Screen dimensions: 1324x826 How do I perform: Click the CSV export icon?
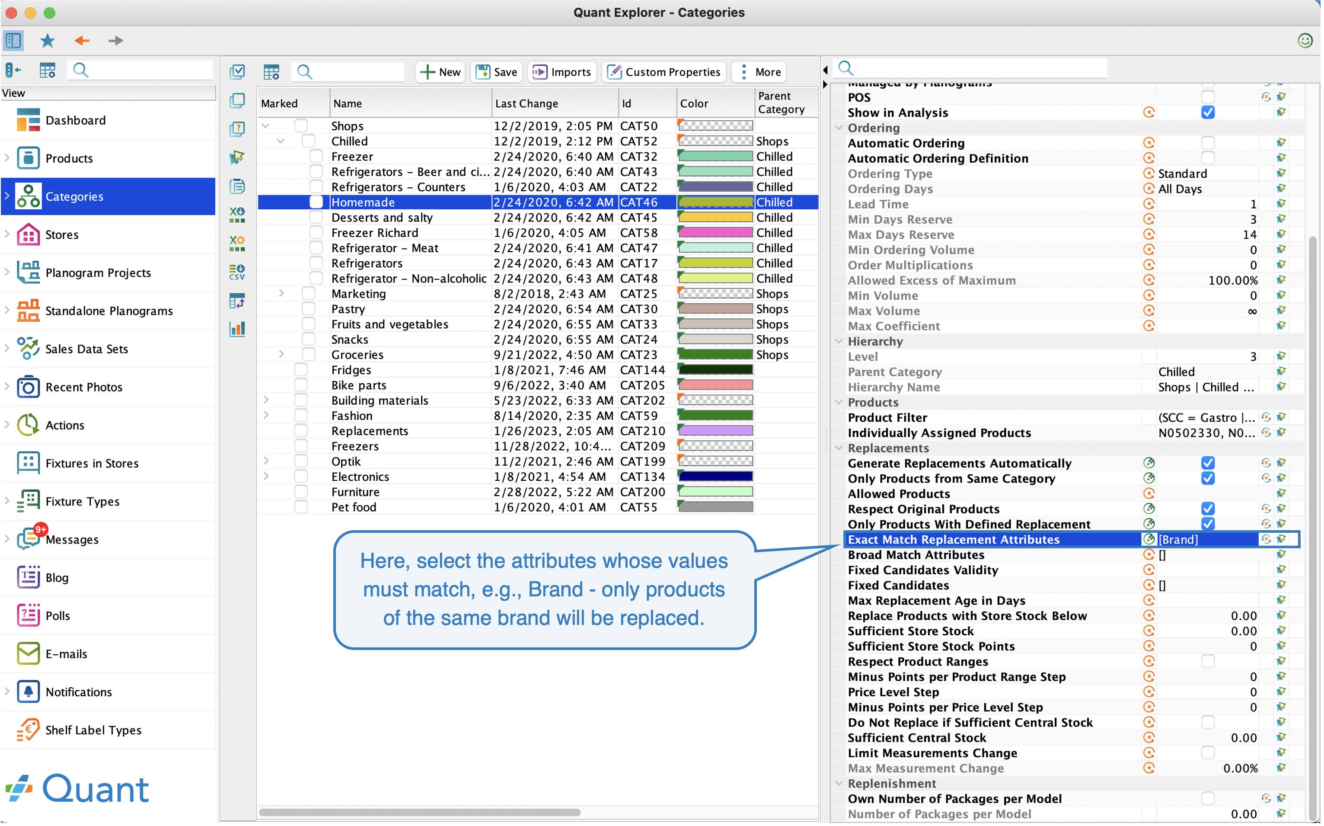[237, 272]
